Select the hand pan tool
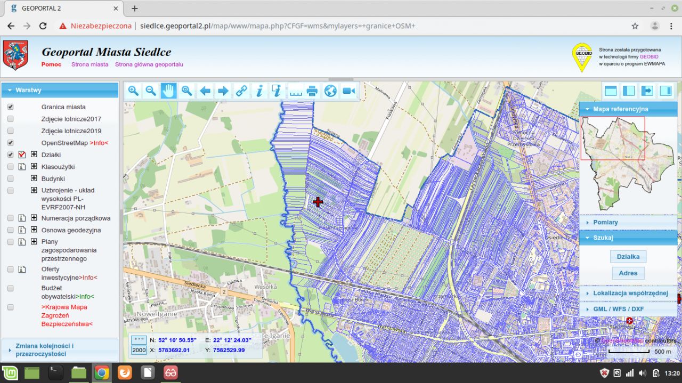 (169, 91)
